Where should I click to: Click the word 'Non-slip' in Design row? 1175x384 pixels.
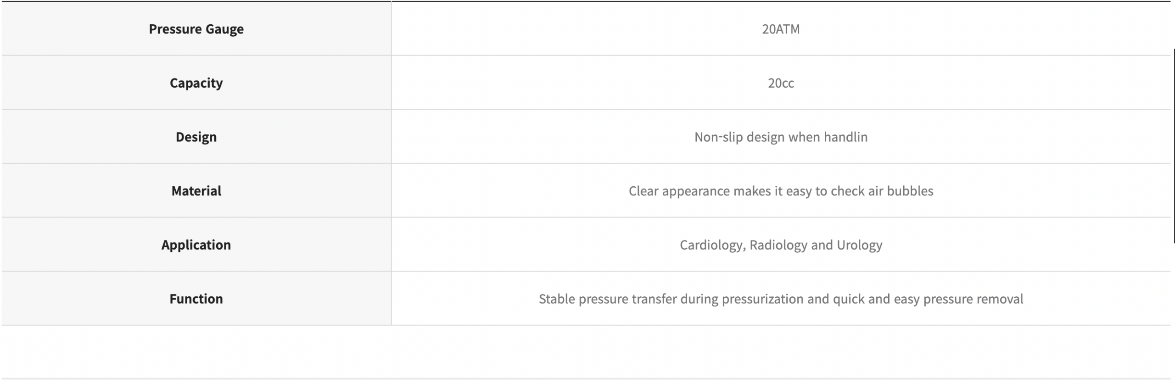coord(718,137)
